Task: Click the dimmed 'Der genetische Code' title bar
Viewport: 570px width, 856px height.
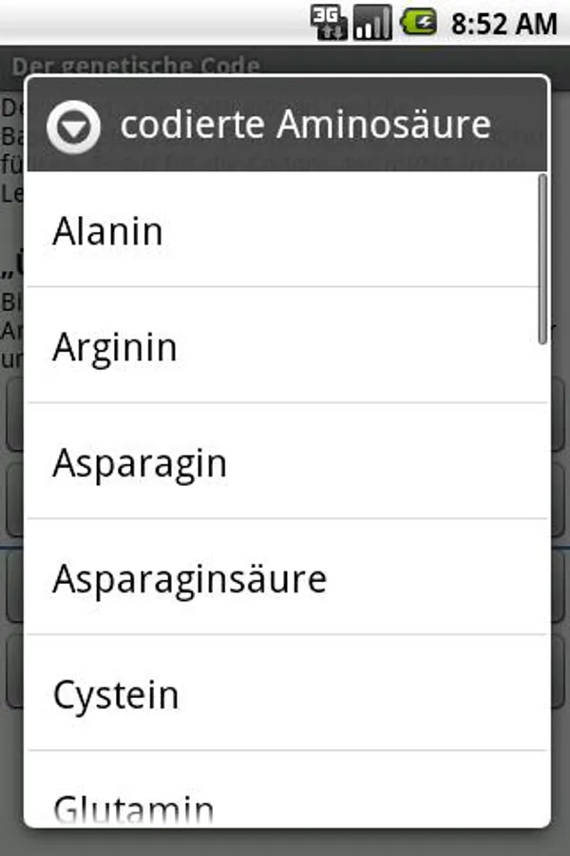Action: pyautogui.click(x=133, y=65)
